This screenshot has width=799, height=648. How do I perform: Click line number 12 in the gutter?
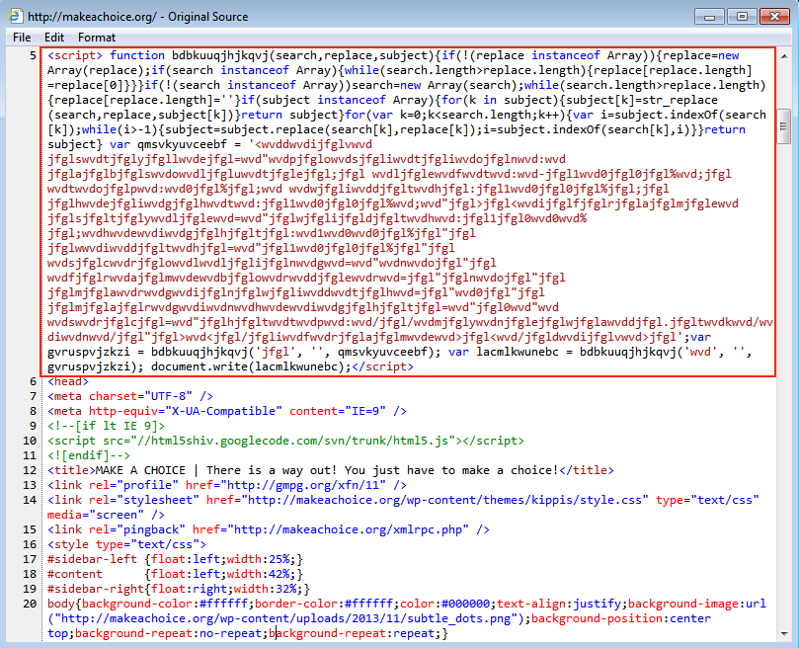tap(30, 470)
